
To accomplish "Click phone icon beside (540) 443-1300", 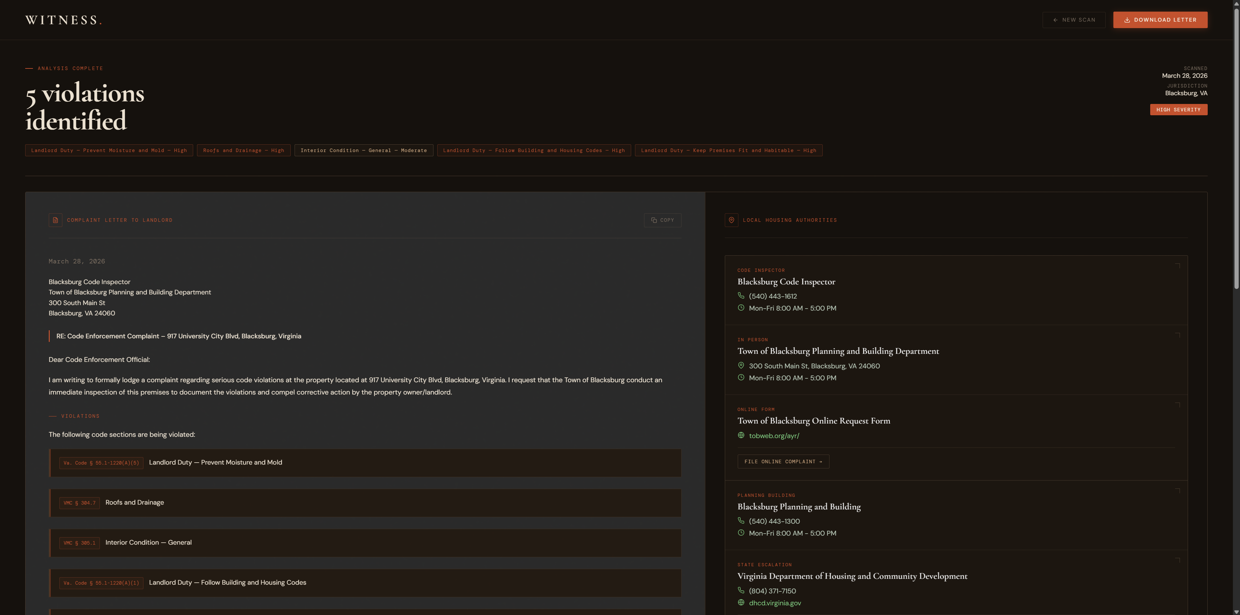I will [x=741, y=520].
